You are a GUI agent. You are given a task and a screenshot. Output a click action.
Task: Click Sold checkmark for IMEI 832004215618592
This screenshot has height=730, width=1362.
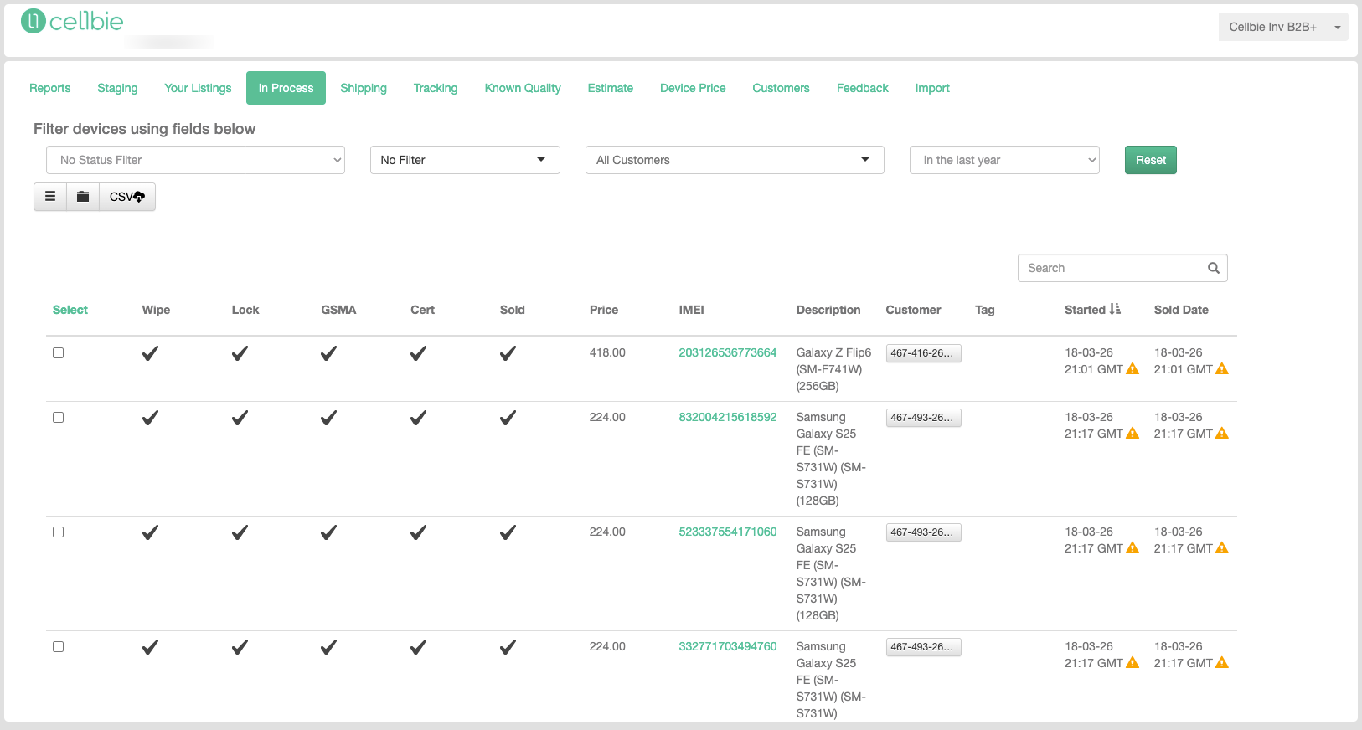click(x=508, y=418)
